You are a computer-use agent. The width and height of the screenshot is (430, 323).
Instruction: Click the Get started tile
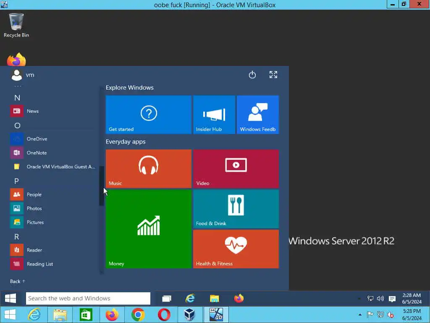coord(148,114)
